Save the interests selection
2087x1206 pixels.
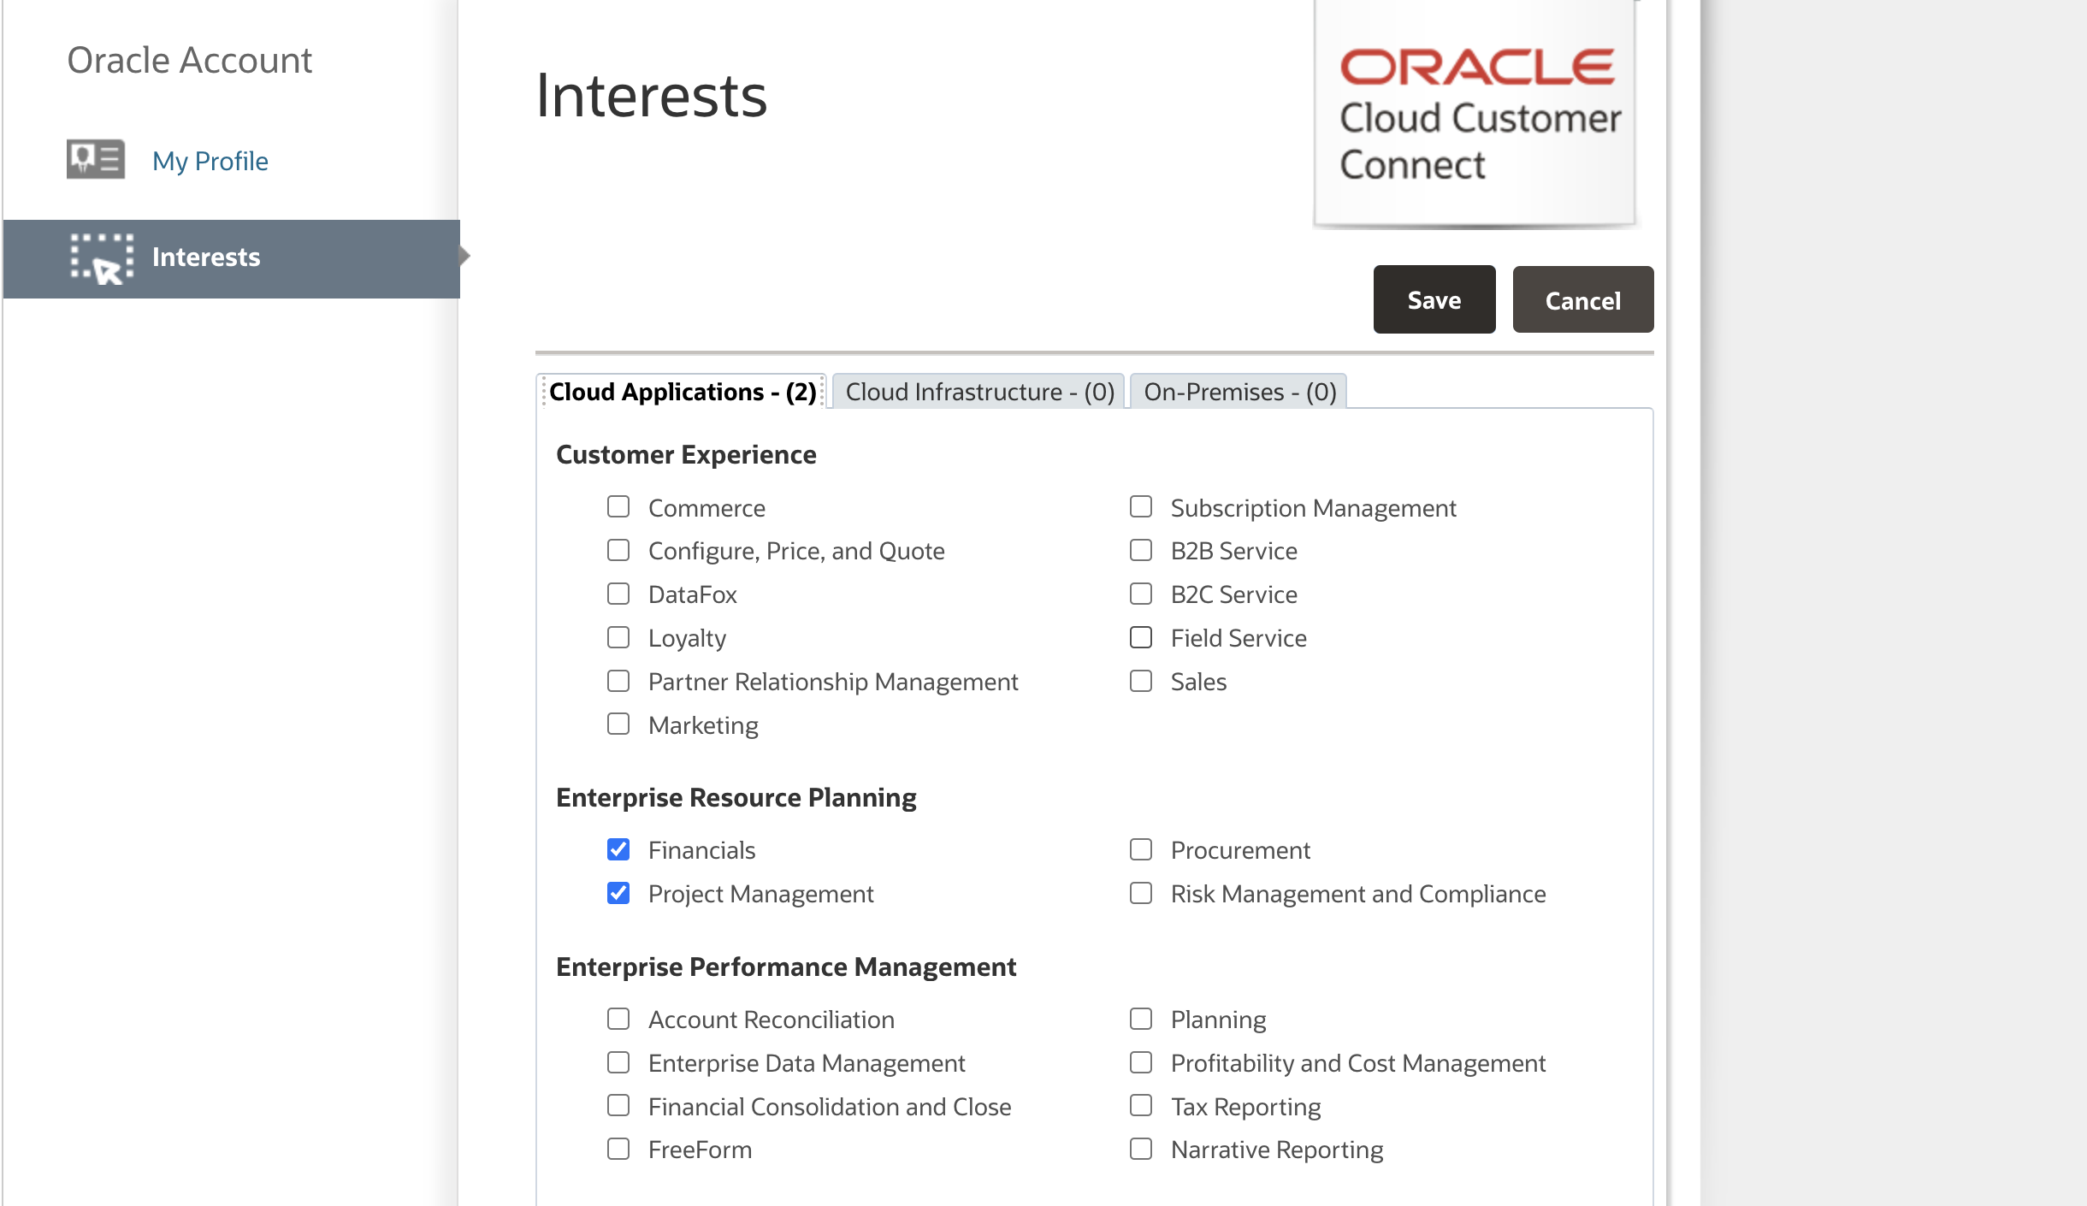[1434, 300]
